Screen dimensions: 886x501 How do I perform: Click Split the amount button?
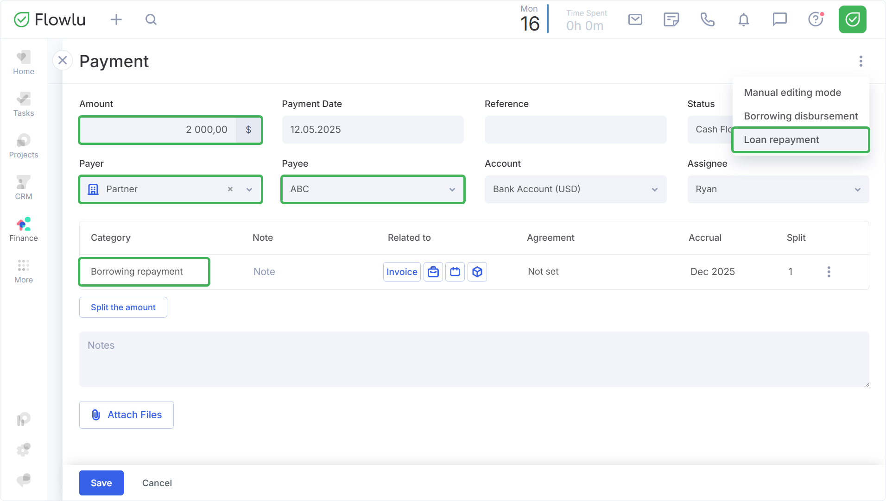pos(123,307)
